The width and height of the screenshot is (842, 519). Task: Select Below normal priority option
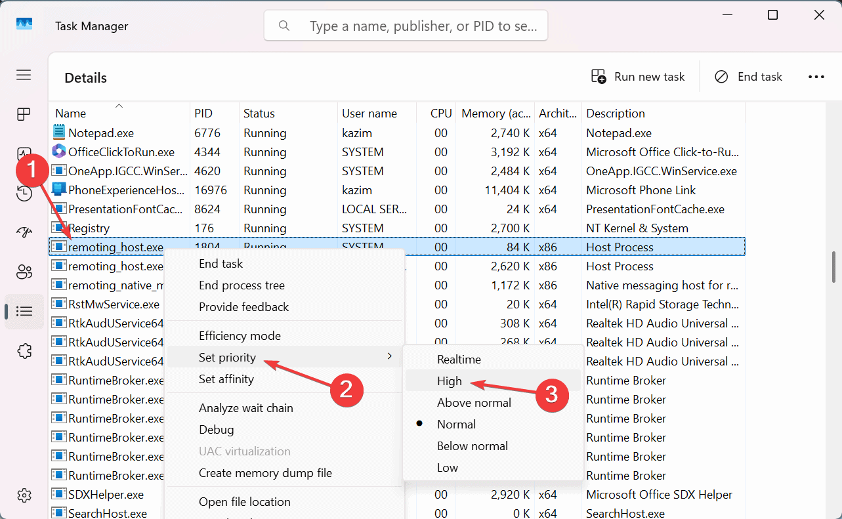pyautogui.click(x=473, y=446)
